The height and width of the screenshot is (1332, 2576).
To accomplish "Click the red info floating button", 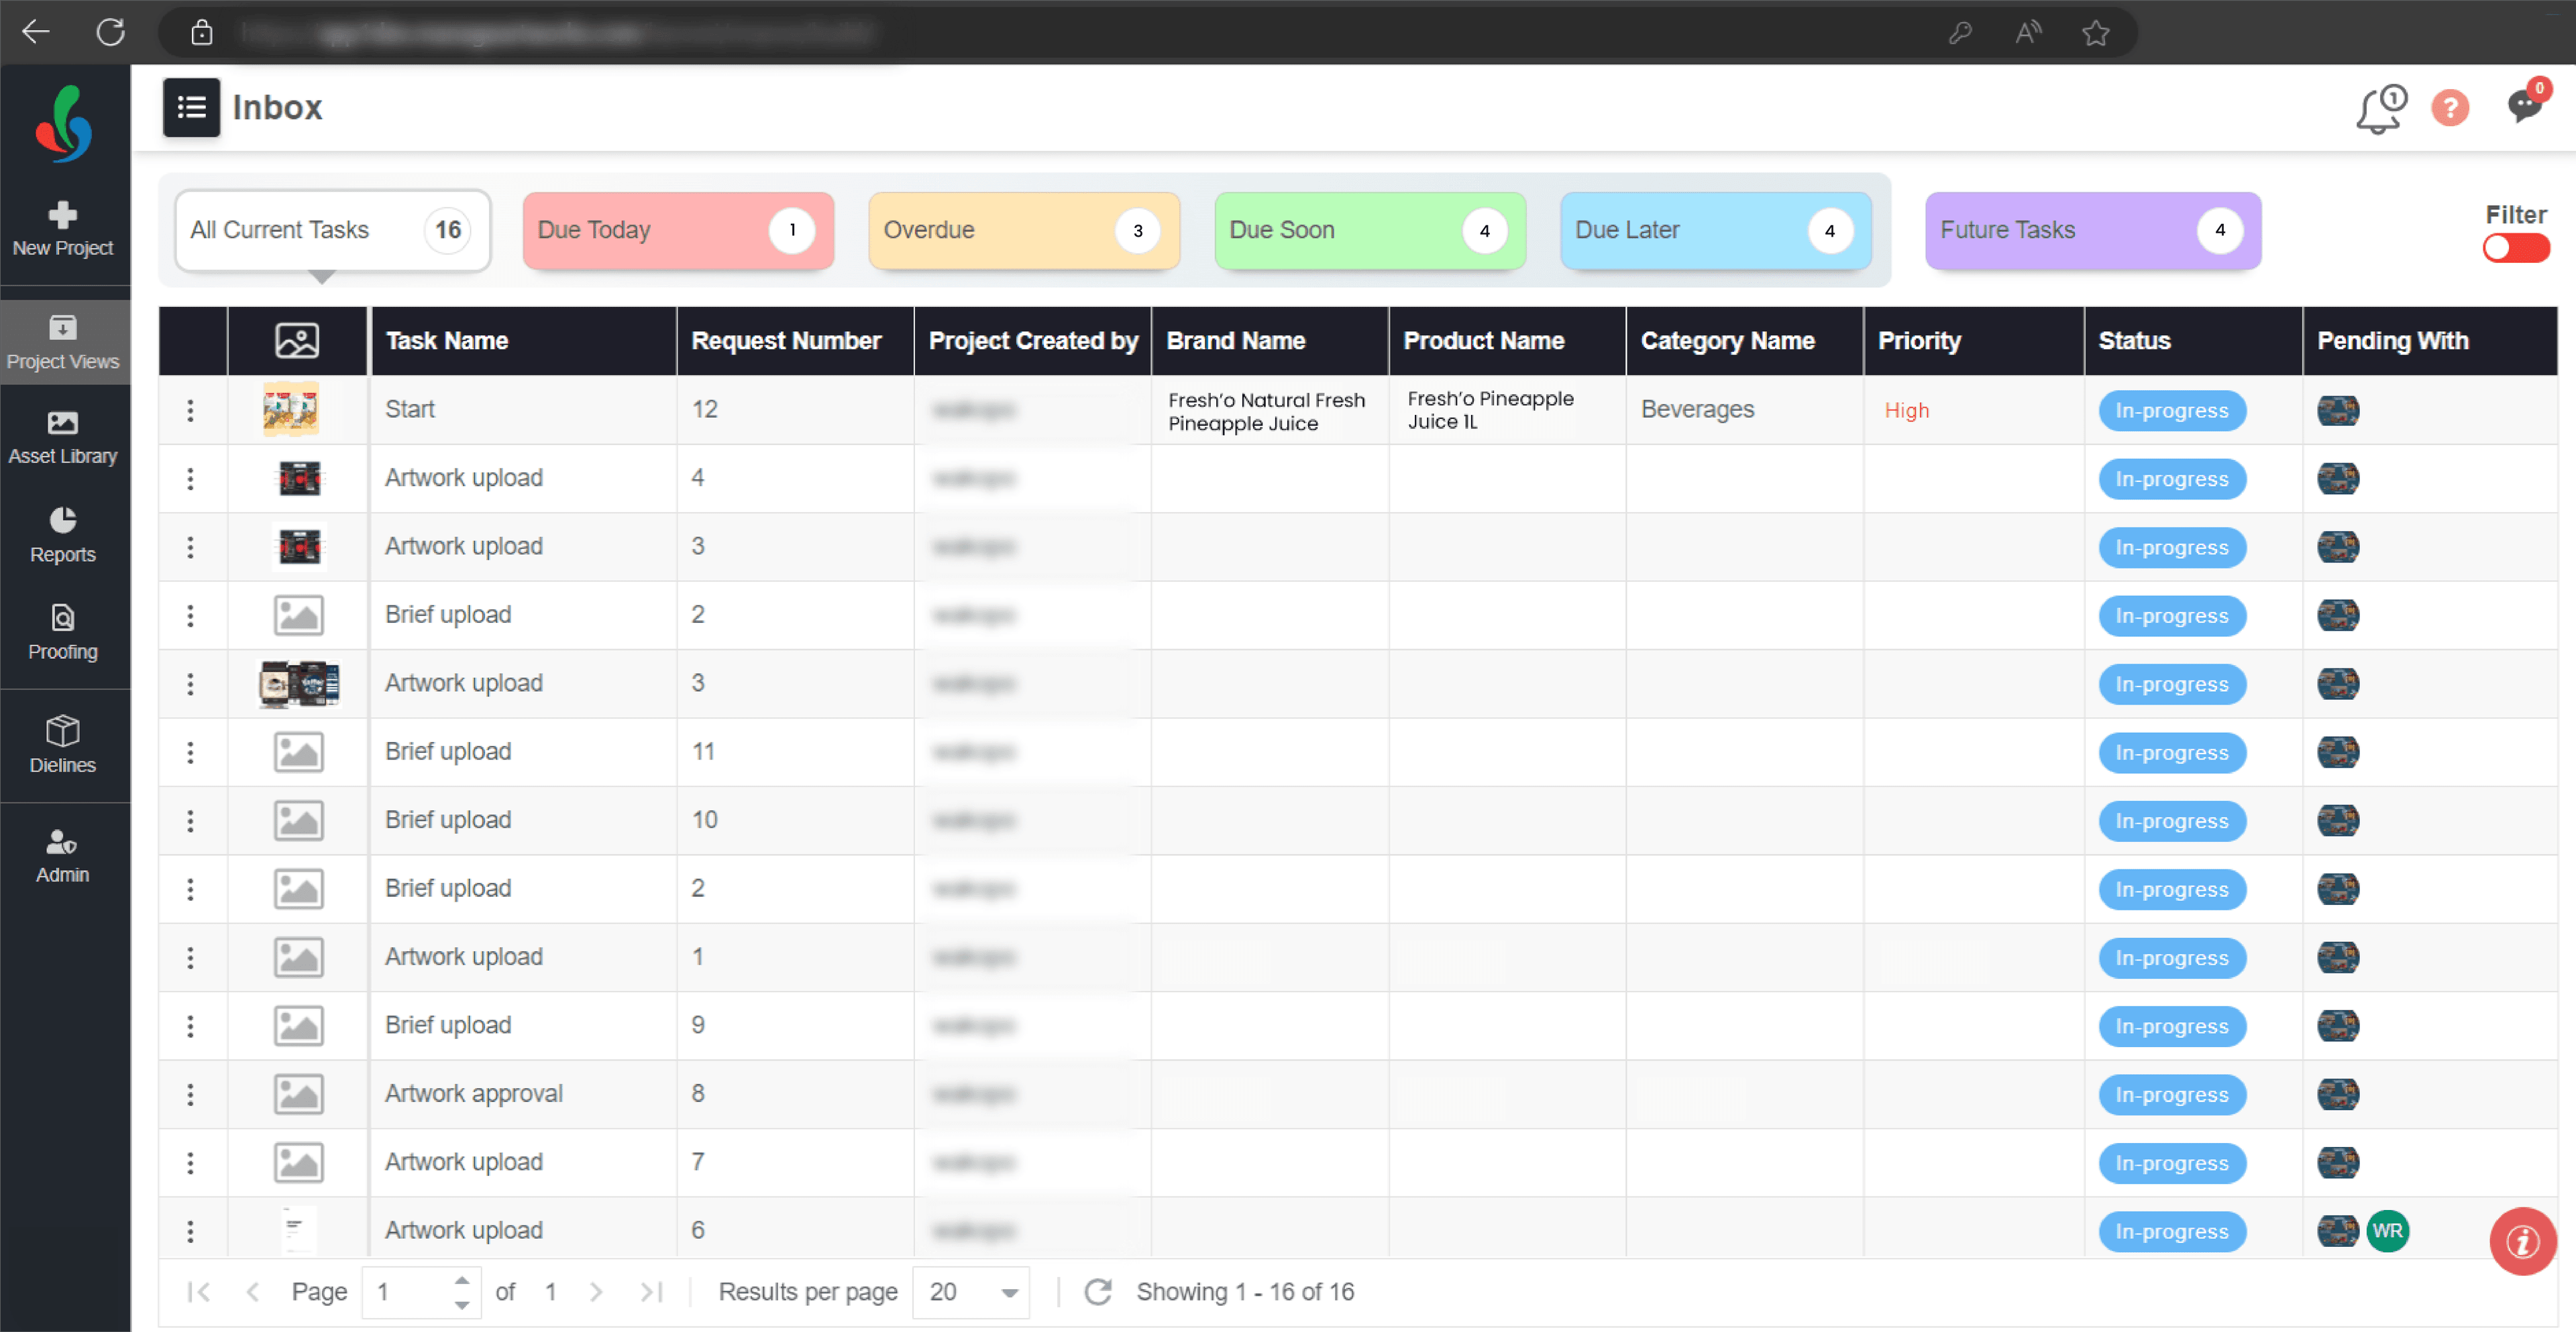I will point(2522,1242).
